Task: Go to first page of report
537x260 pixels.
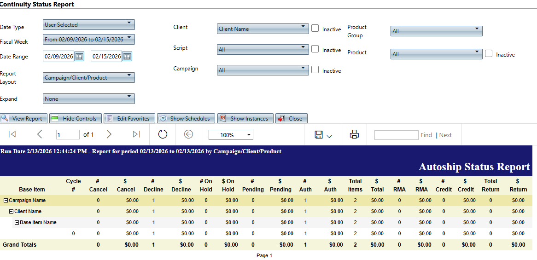Action: point(12,134)
